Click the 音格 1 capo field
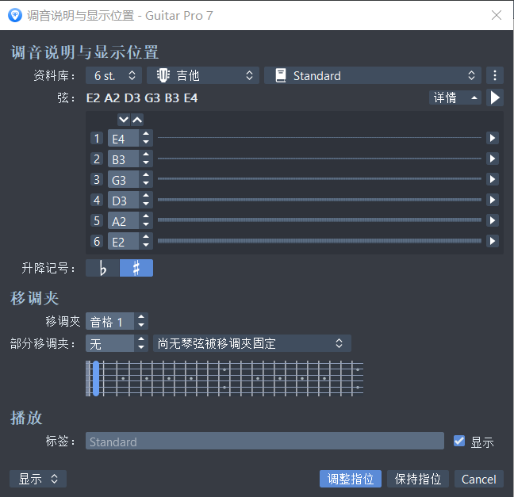The height and width of the screenshot is (497, 514). point(109,321)
